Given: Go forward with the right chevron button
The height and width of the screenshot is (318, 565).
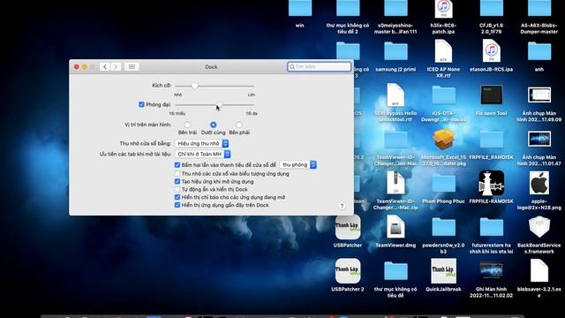Looking at the screenshot, I should (x=116, y=67).
